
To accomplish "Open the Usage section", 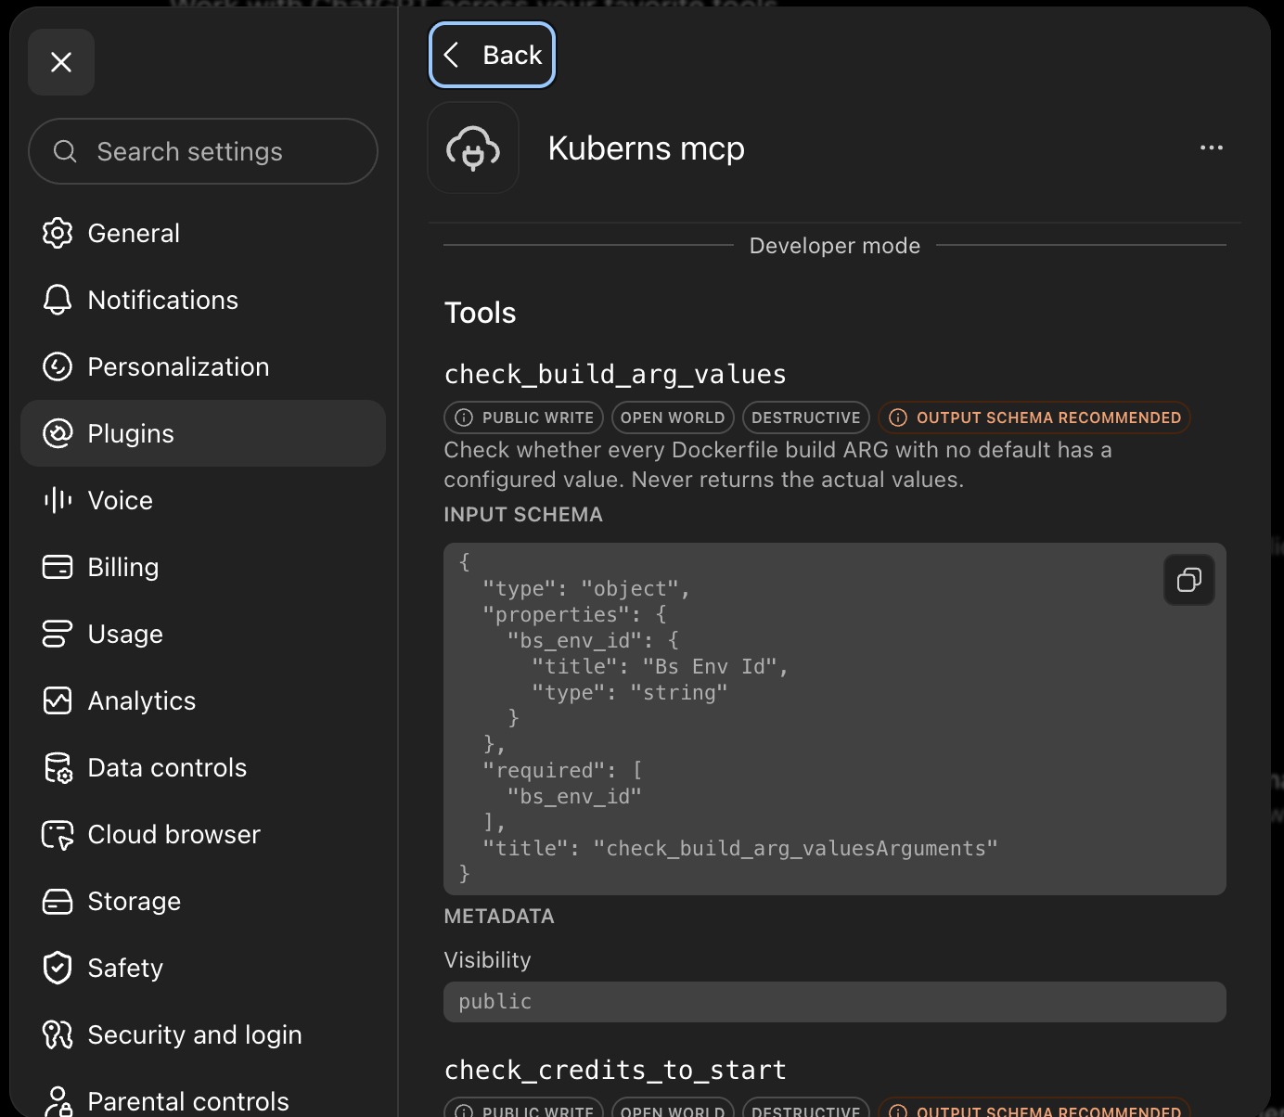I will (x=203, y=634).
